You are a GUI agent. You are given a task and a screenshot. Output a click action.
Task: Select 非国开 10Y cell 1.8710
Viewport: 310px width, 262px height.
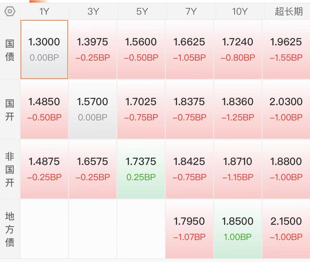tap(238, 169)
